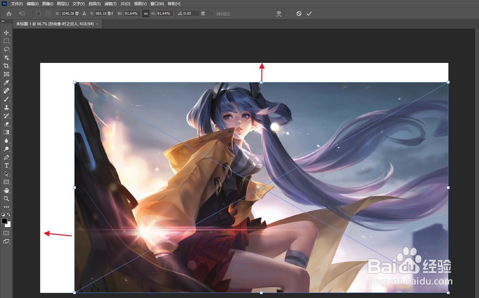Select the Pen tool
Viewport: 479px width, 298px height.
[6, 157]
